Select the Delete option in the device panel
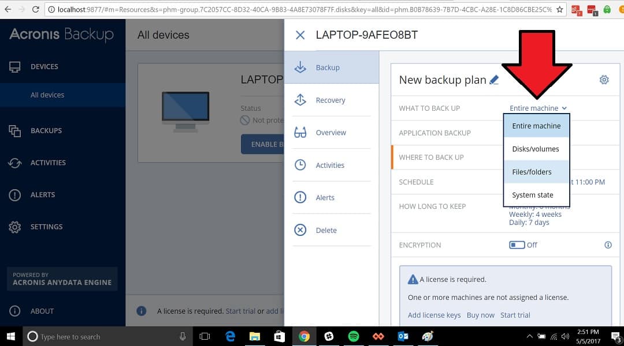This screenshot has width=624, height=346. tap(332, 230)
